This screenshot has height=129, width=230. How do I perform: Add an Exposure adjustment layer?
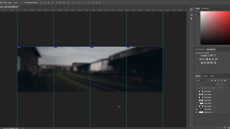[x=212, y=56]
